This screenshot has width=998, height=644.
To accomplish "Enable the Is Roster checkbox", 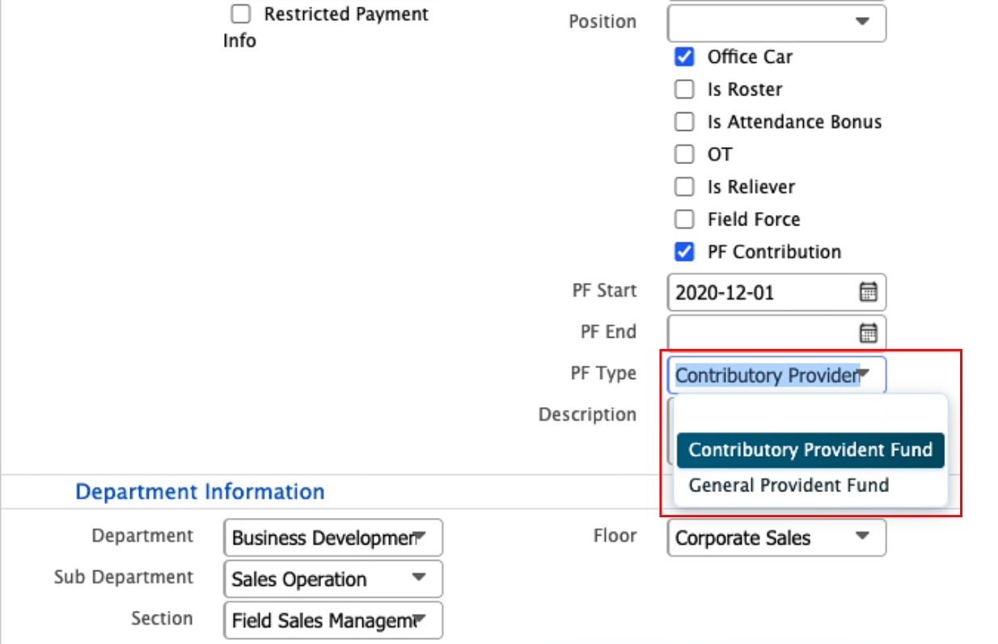I will pos(684,90).
